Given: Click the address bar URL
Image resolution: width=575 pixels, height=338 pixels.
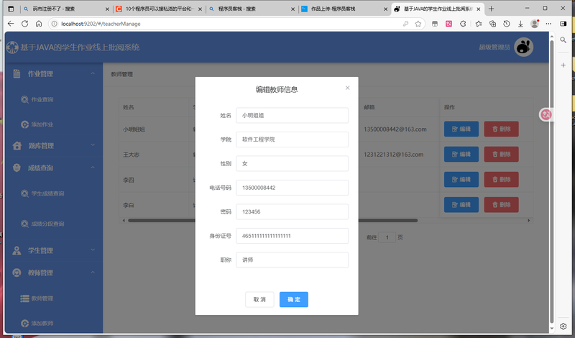Looking at the screenshot, I should [x=101, y=24].
